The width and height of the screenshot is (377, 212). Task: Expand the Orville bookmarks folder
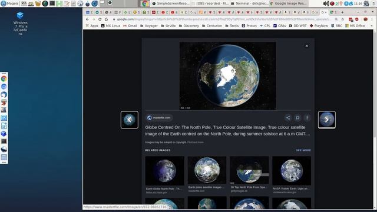tap(168, 26)
